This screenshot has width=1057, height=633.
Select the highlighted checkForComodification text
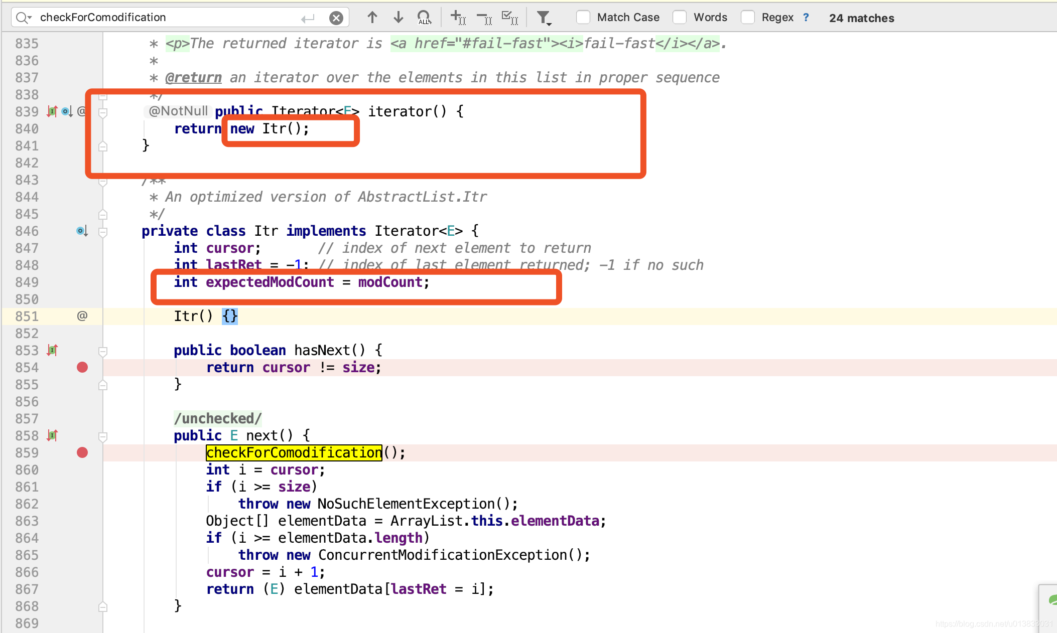[x=293, y=452]
